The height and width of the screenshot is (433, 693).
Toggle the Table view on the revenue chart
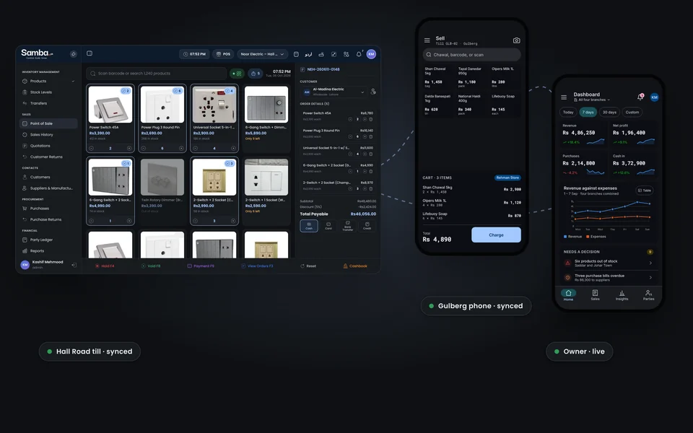tap(645, 191)
